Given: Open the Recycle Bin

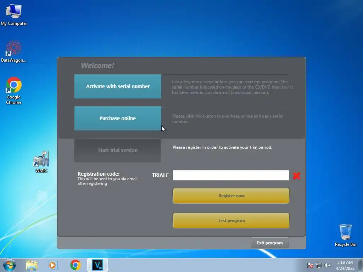Looking at the screenshot, I should [x=345, y=235].
